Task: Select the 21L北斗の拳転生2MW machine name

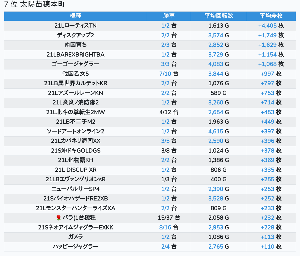Action: pyautogui.click(x=75, y=112)
